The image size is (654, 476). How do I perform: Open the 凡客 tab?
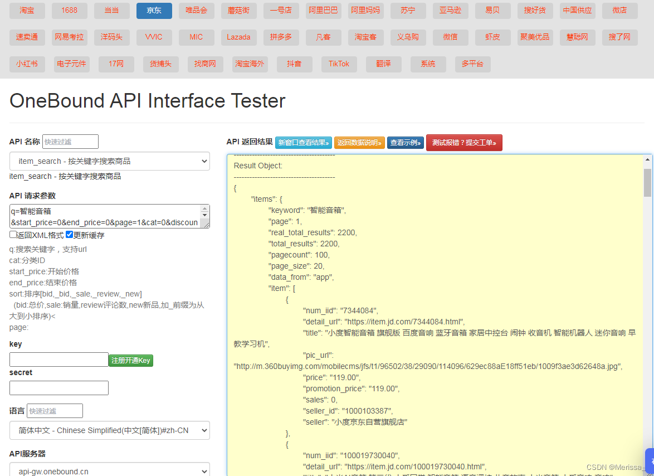pyautogui.click(x=323, y=37)
